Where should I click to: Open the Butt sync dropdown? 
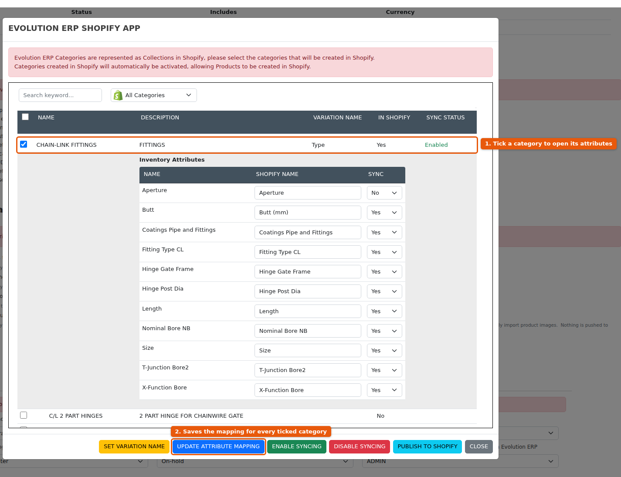point(384,213)
